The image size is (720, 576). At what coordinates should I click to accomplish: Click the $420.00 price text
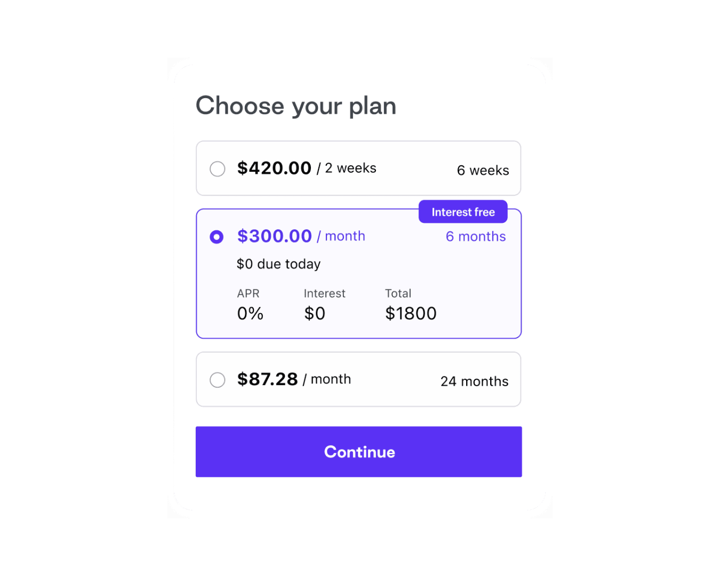click(x=274, y=169)
